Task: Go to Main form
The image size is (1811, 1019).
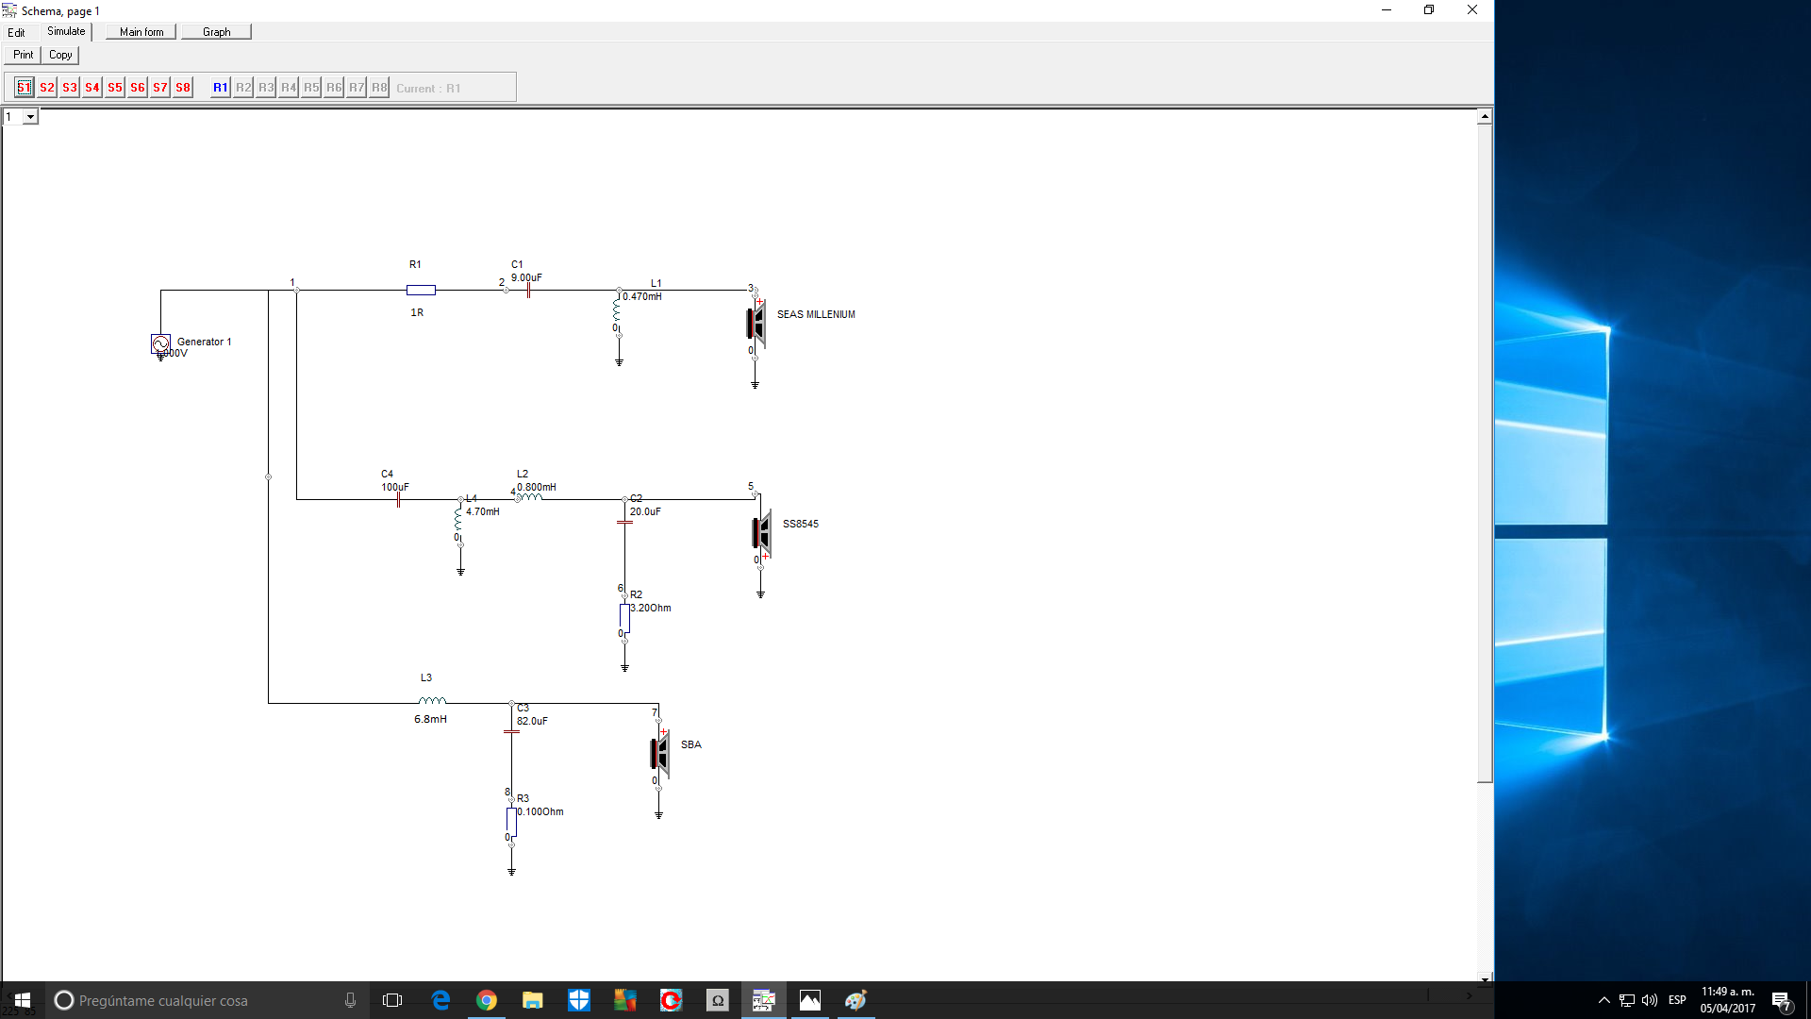Action: (141, 32)
